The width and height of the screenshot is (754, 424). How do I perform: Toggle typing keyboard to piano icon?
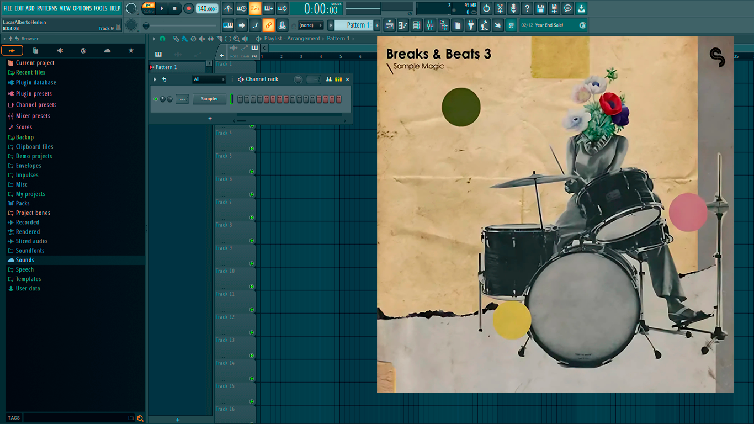point(228,25)
